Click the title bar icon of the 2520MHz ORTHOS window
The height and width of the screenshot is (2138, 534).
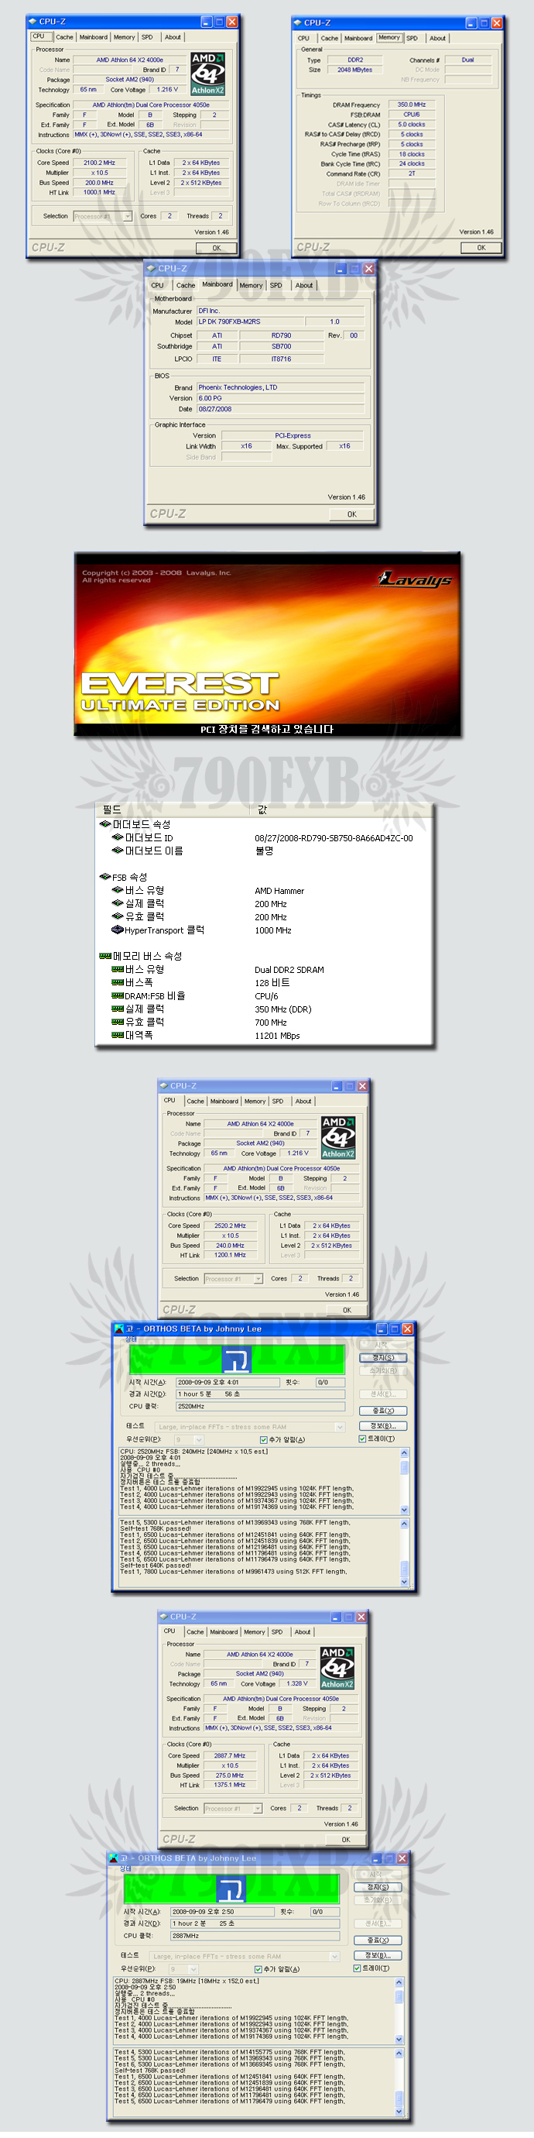coord(118,1329)
